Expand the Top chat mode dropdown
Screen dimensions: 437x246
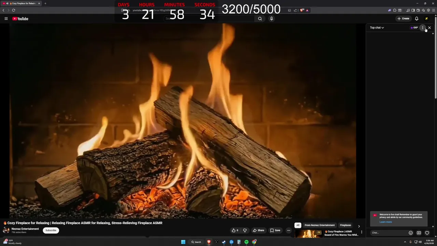click(377, 28)
